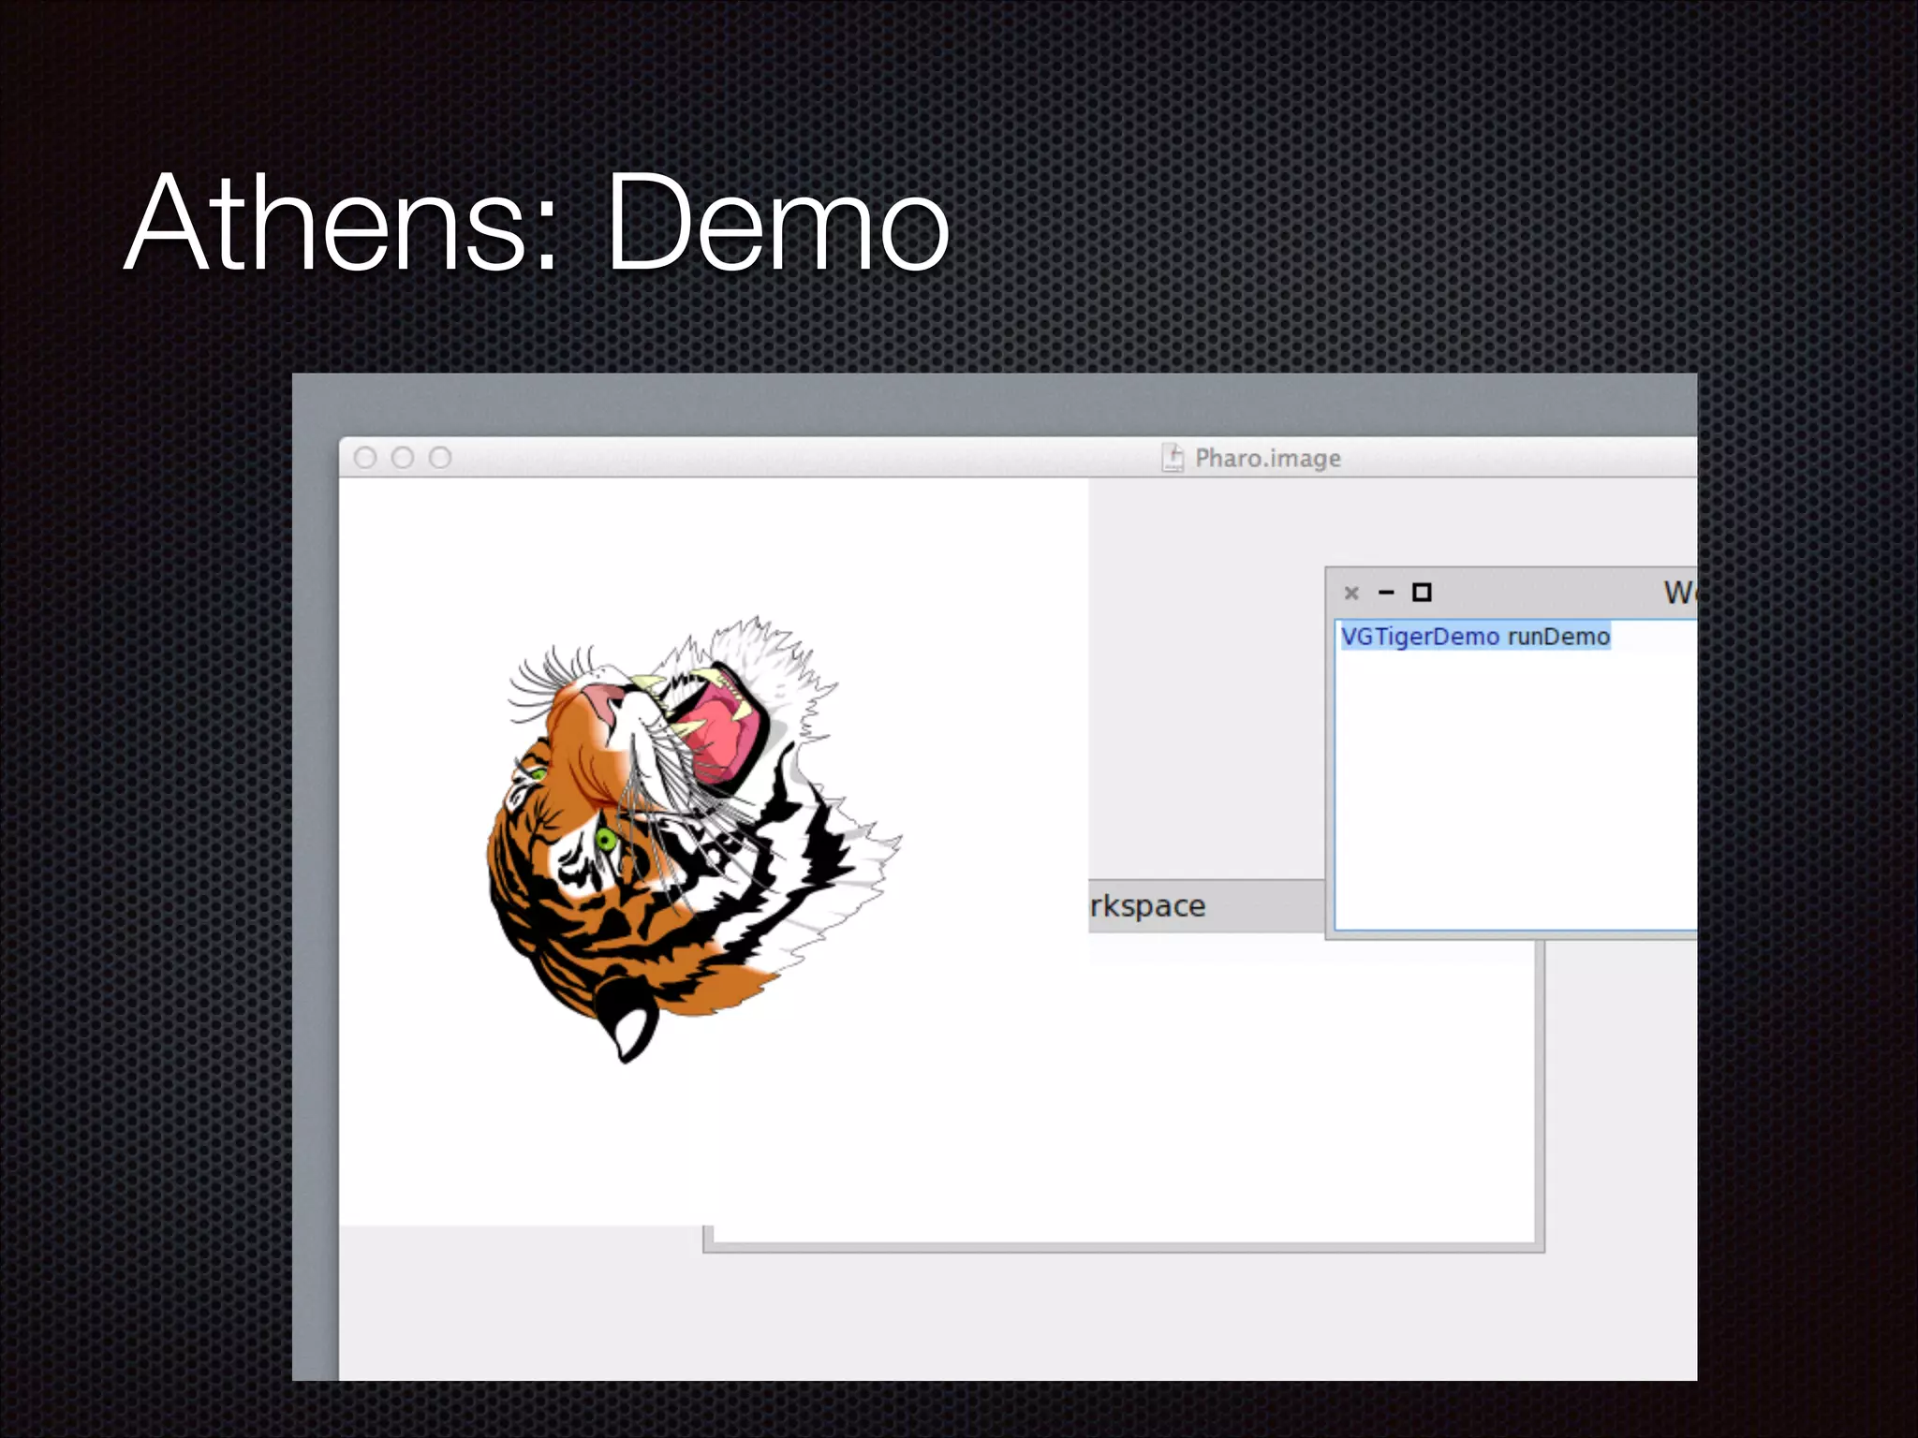Expand the workspace using its square icon
The width and height of the screenshot is (1918, 1438).
pos(1422,593)
